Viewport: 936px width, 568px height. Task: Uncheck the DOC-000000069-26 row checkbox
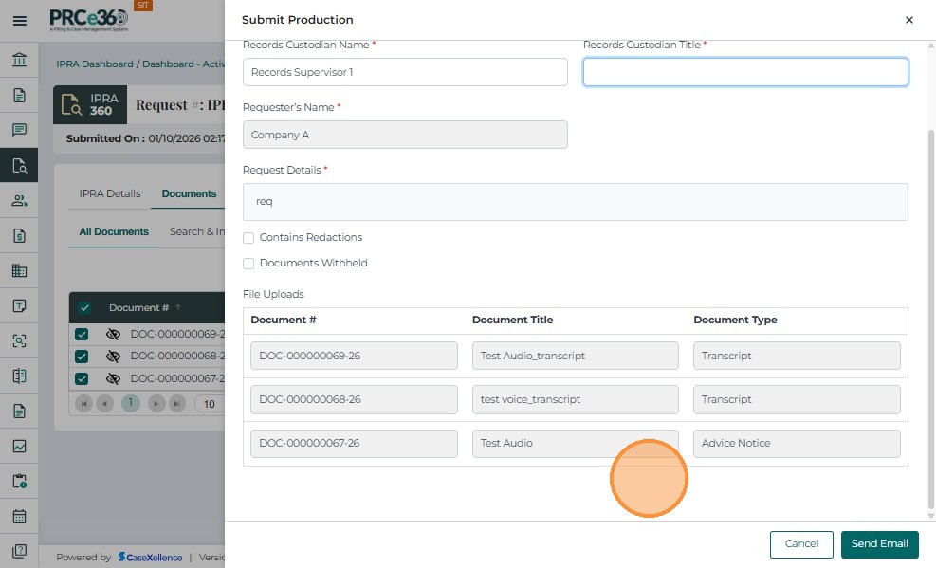[83, 334]
